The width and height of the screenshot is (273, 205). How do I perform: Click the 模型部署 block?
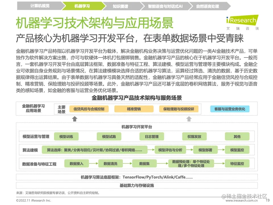point(205,150)
